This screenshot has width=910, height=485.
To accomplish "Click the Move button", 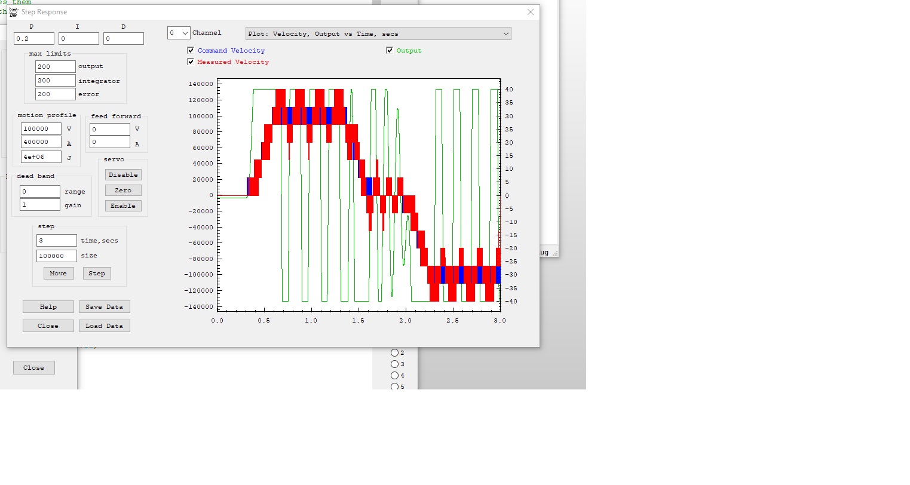I will (x=59, y=273).
